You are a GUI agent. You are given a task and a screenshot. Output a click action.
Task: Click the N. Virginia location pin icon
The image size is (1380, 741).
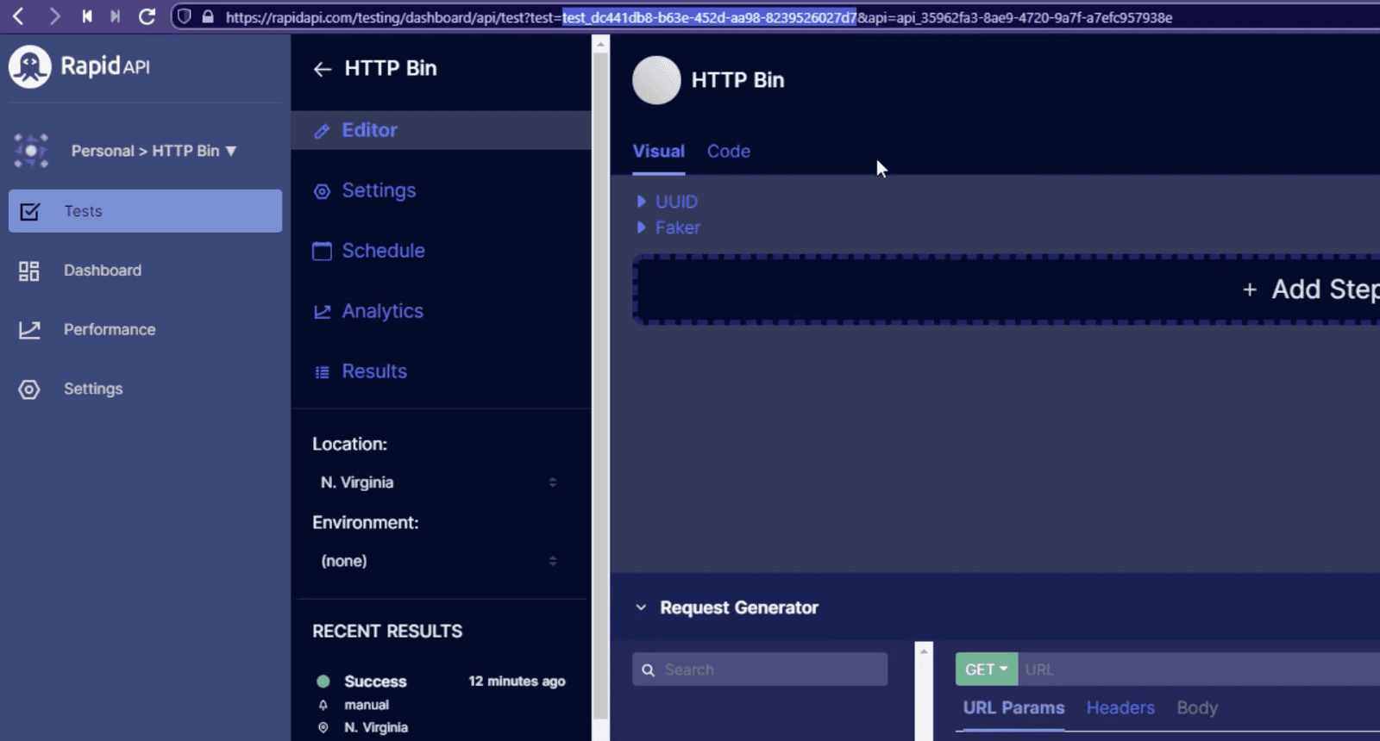(x=323, y=727)
